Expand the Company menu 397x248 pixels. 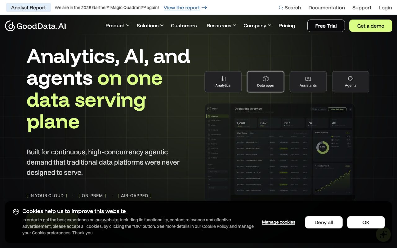click(257, 26)
